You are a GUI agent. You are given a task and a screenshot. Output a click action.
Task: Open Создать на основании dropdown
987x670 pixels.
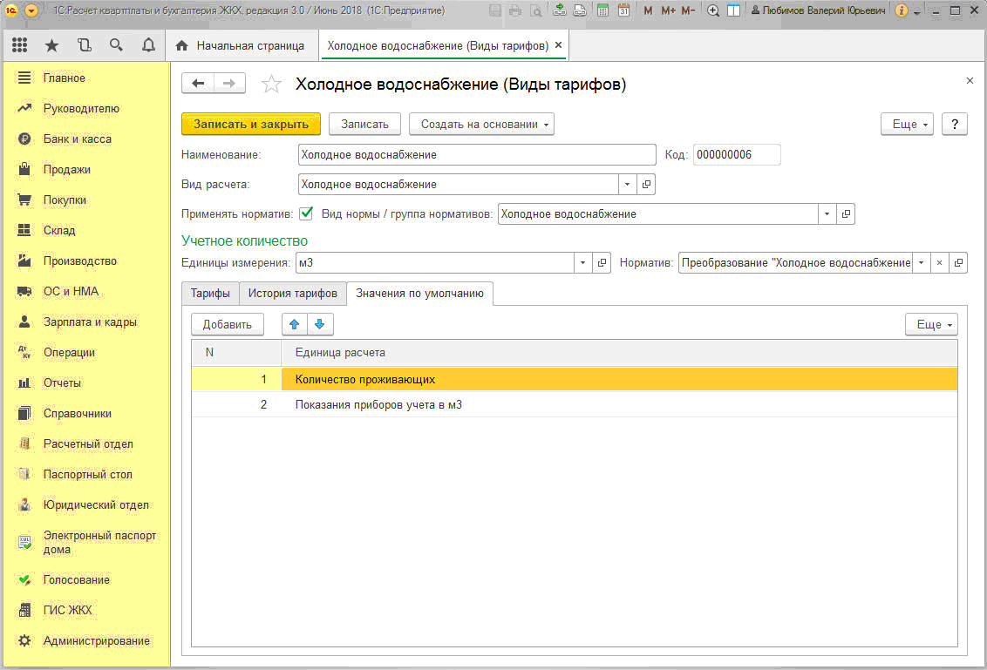tap(481, 124)
